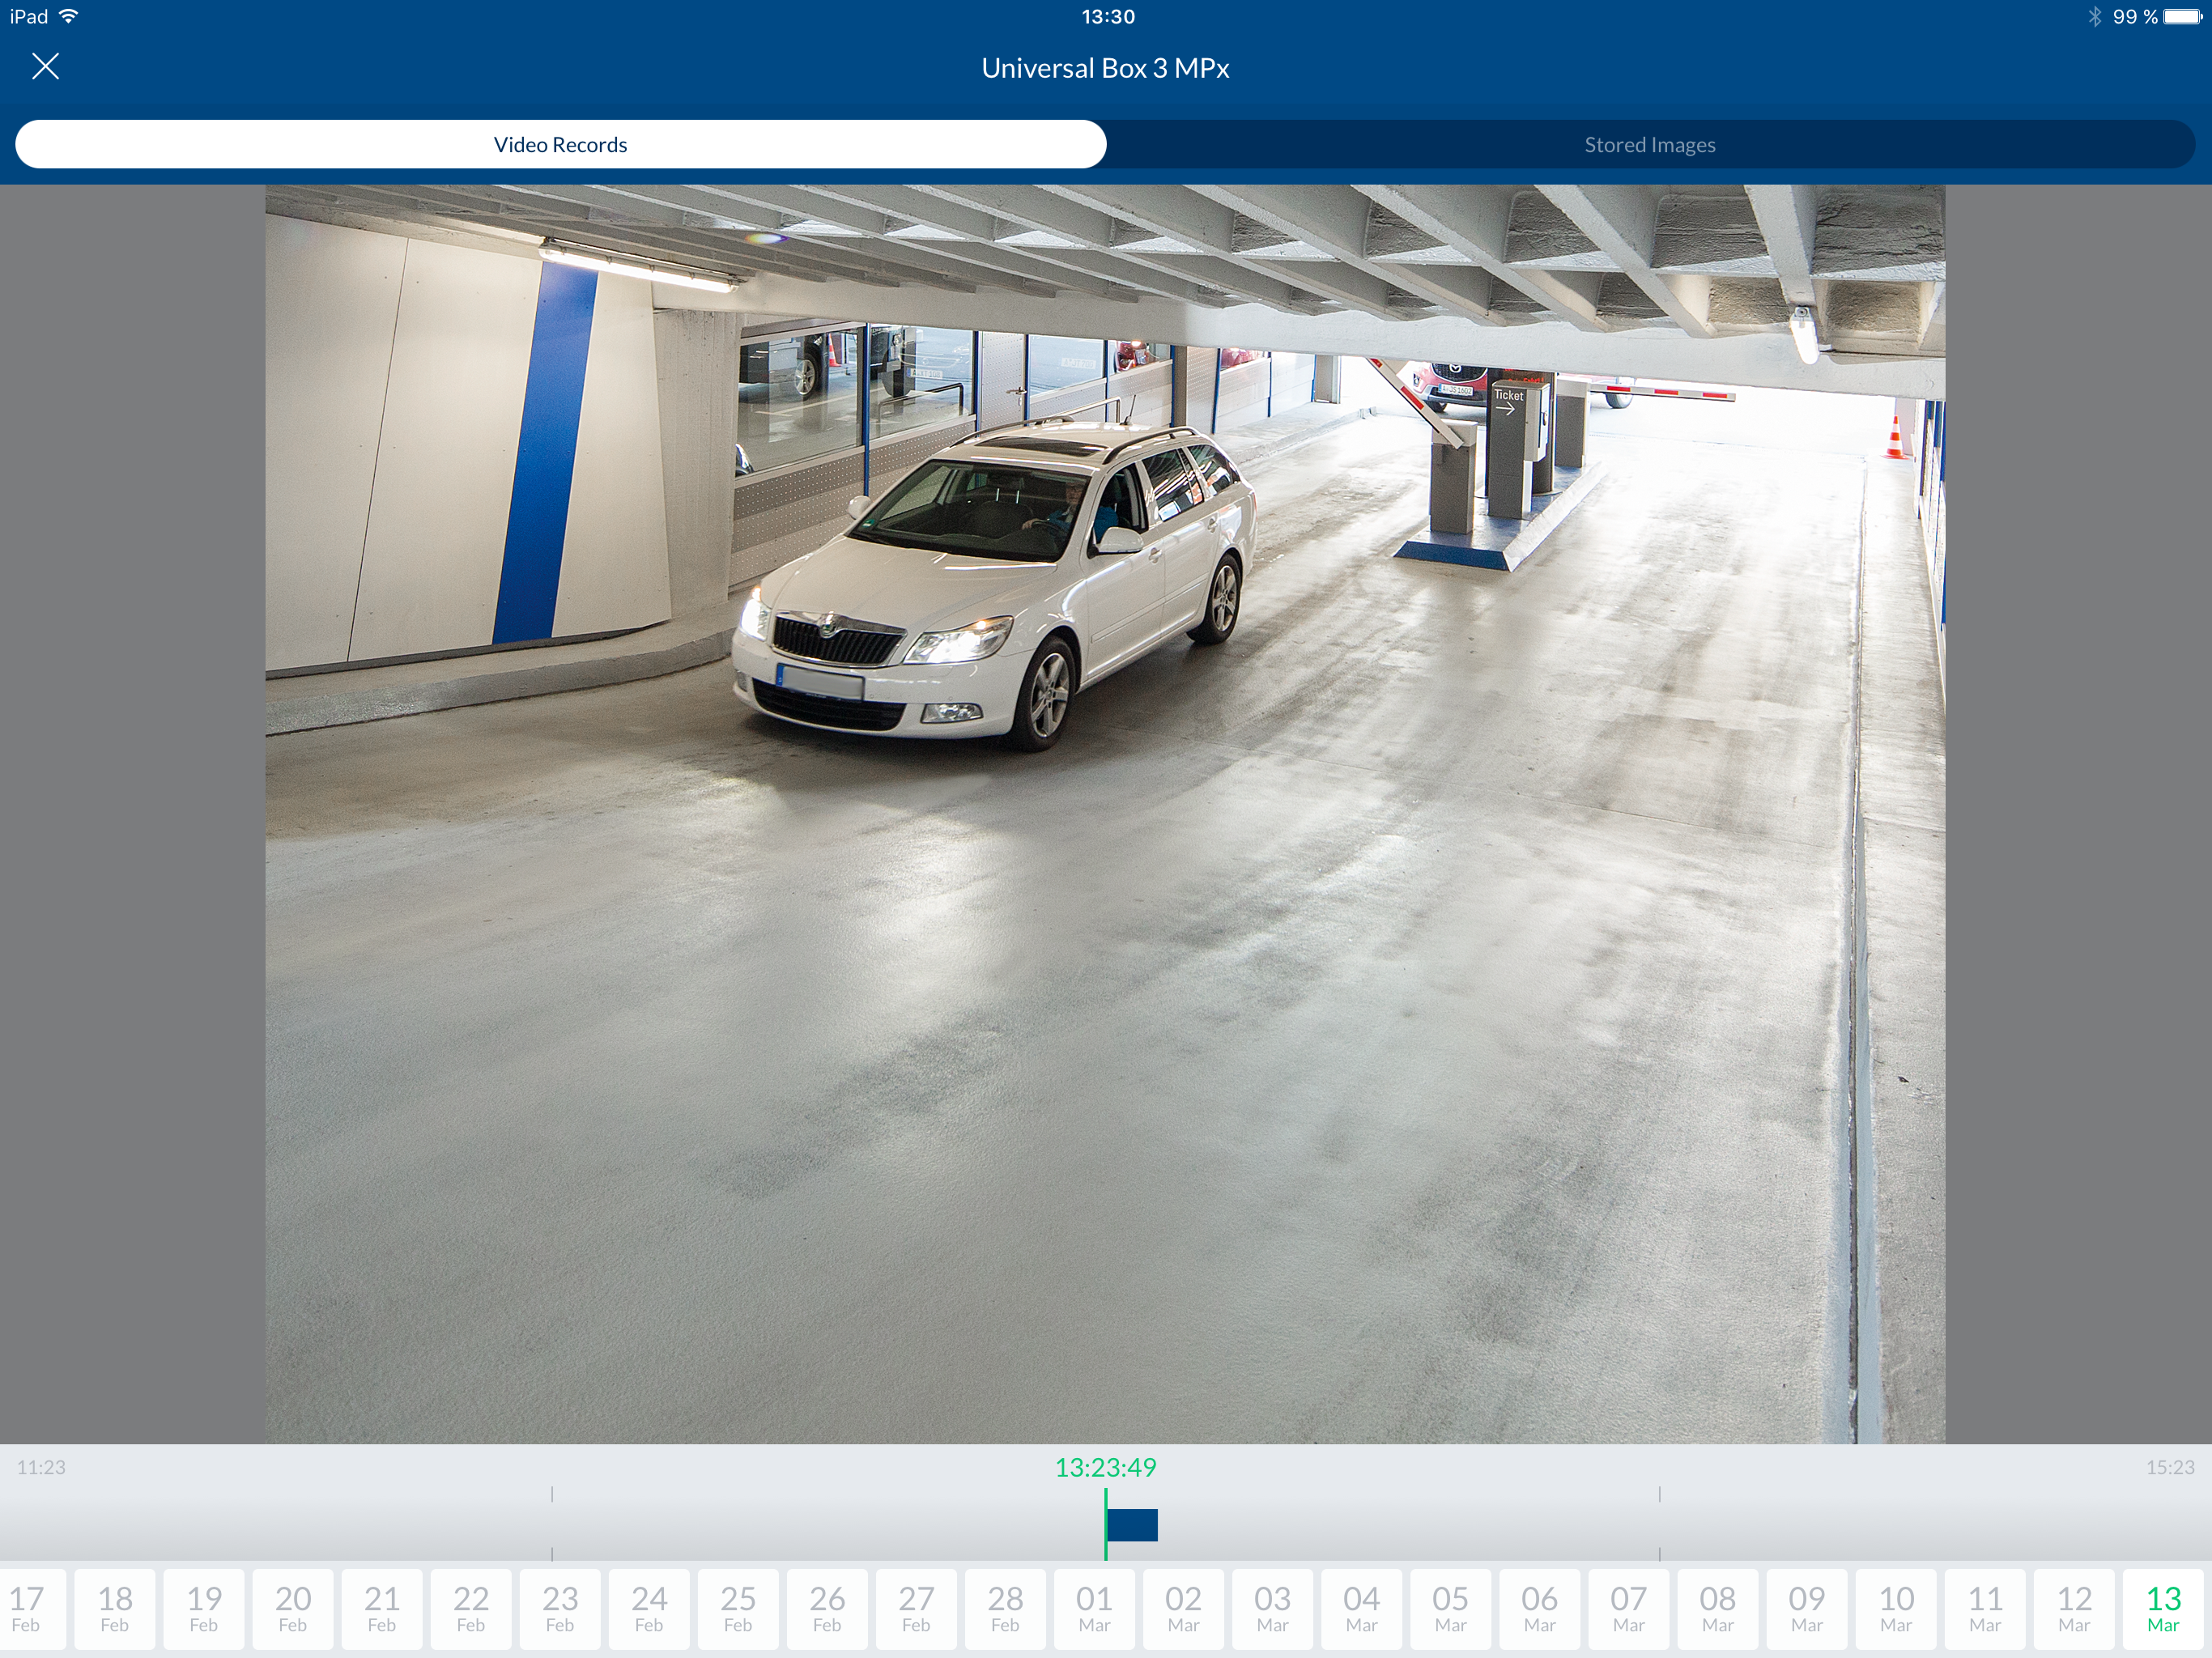Tap the 20 Feb date cell
The image size is (2212, 1658).
(292, 1608)
